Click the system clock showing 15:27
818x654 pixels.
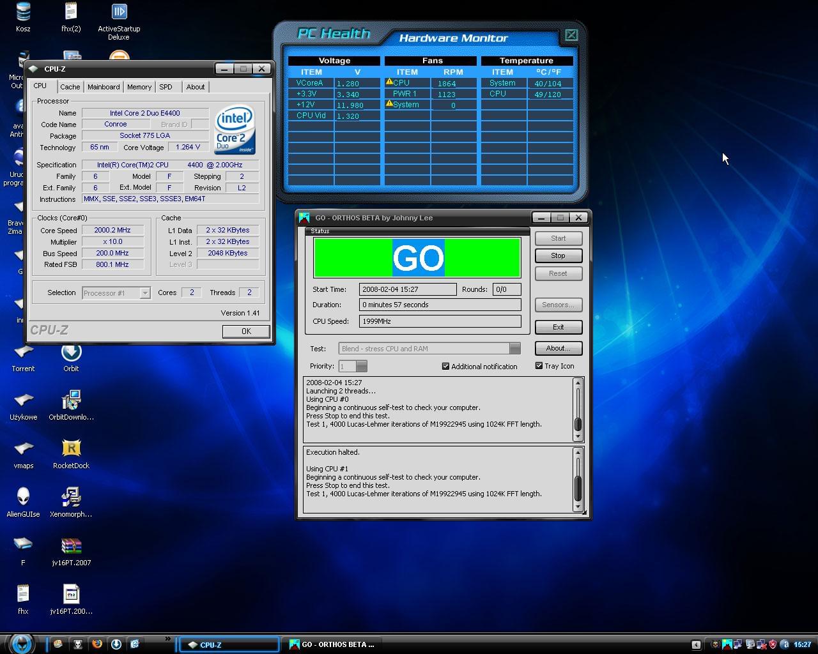tap(802, 644)
